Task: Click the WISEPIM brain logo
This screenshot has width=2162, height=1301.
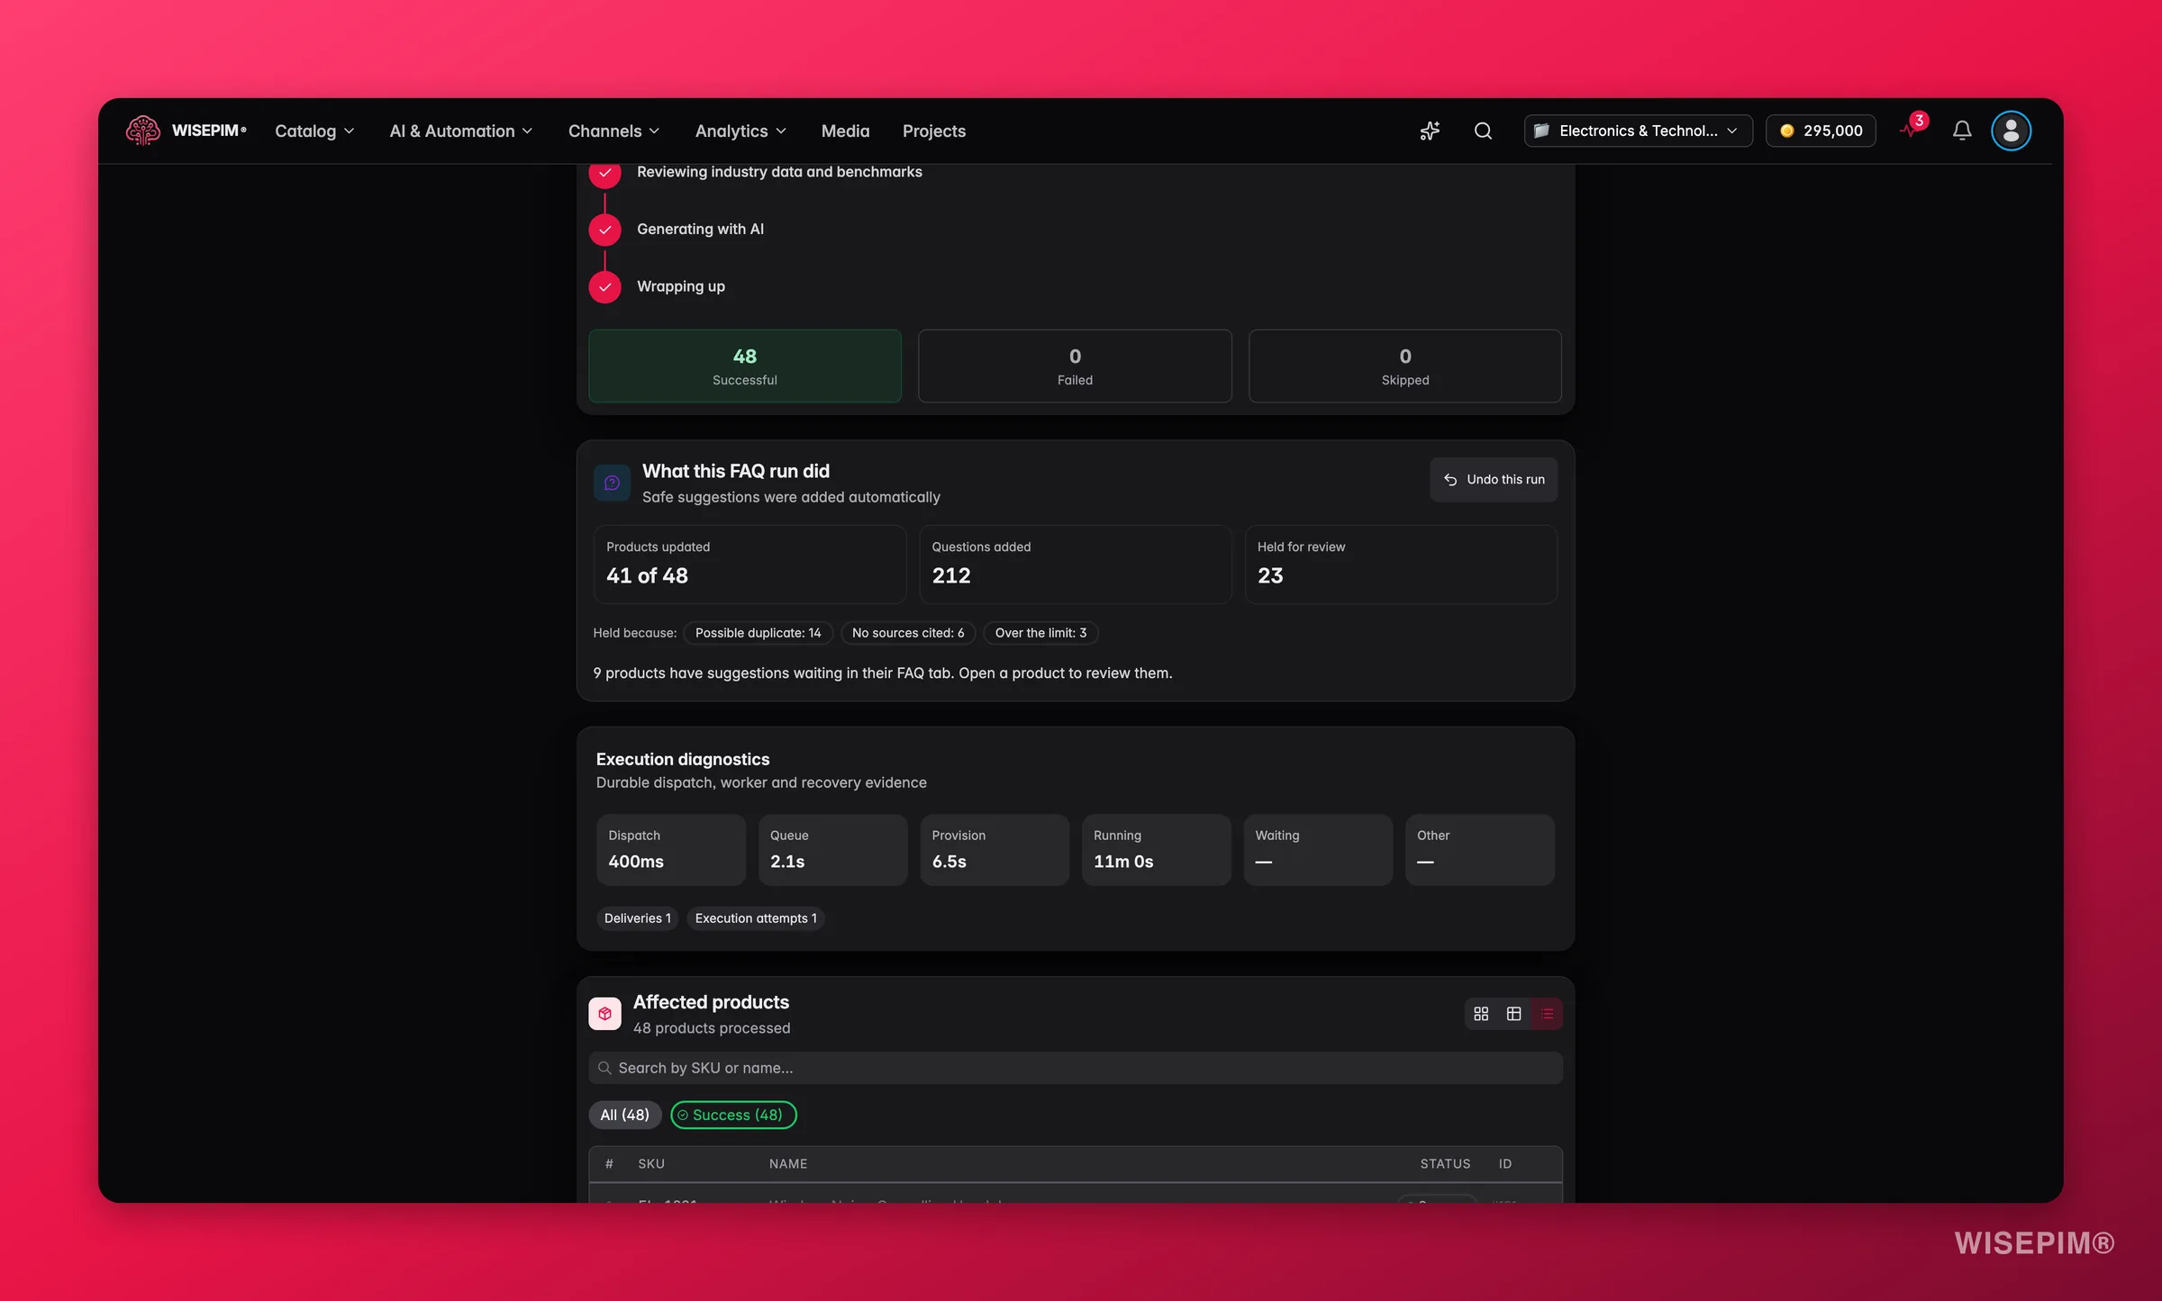Action: pyautogui.click(x=142, y=131)
